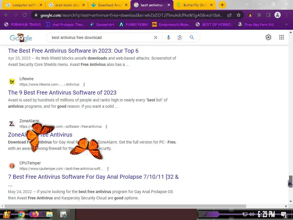The width and height of the screenshot is (293, 220).
Task: Submit search with the magnifier icon
Action: click(192, 38)
